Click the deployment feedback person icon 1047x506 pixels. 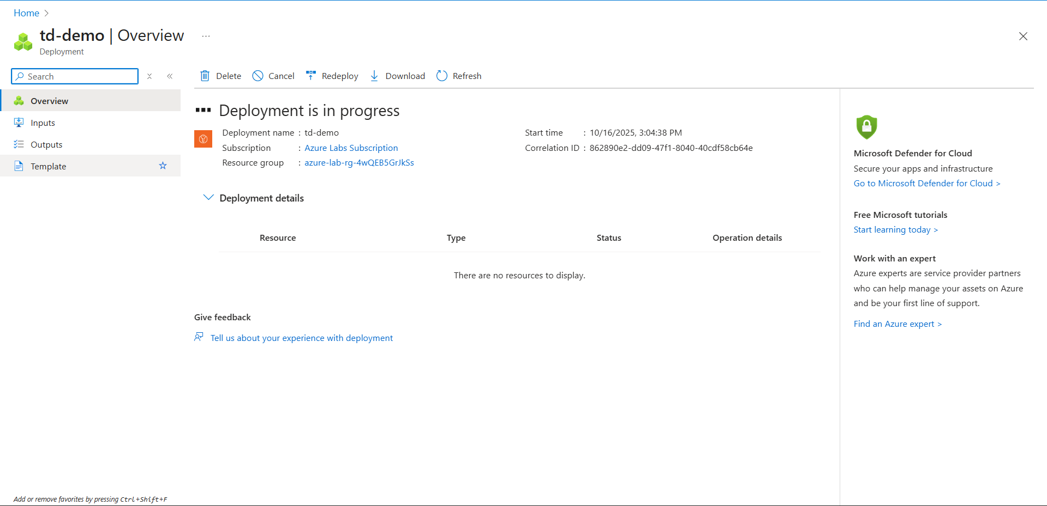coord(199,337)
